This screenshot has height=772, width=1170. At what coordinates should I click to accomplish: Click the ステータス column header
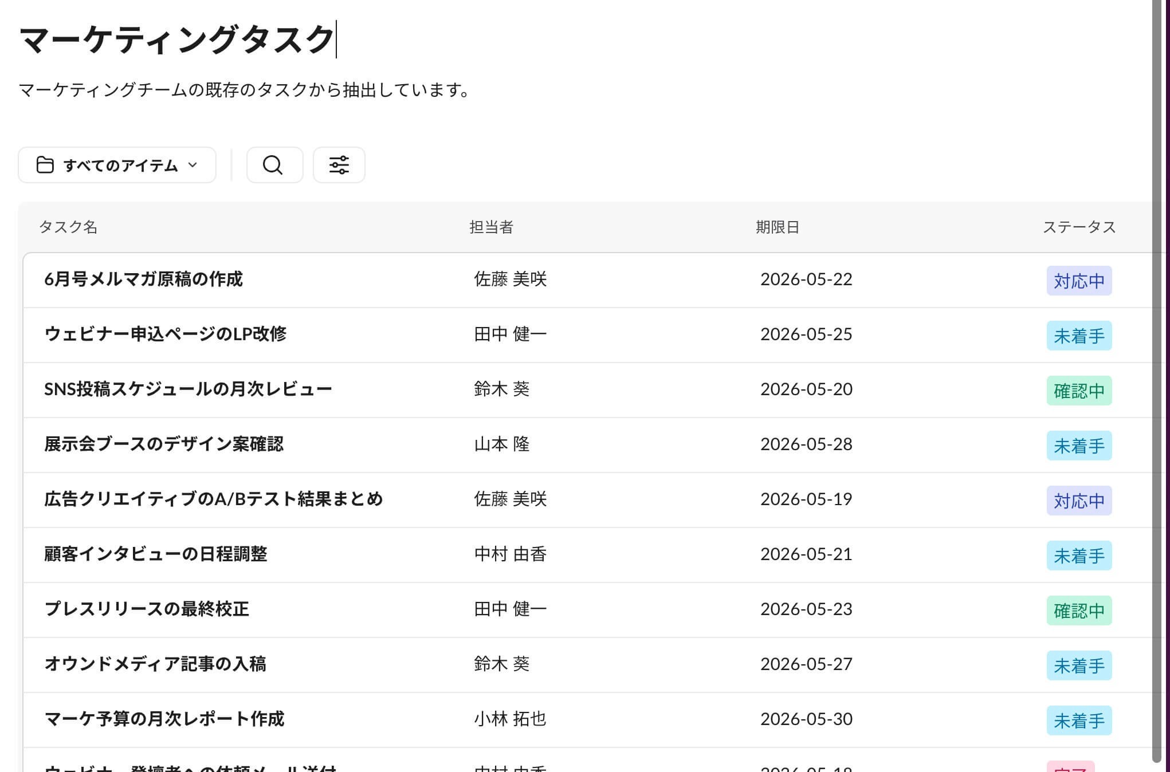coord(1079,227)
